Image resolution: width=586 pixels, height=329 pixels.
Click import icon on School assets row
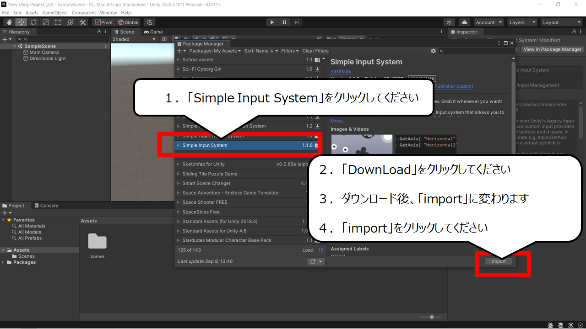click(318, 60)
